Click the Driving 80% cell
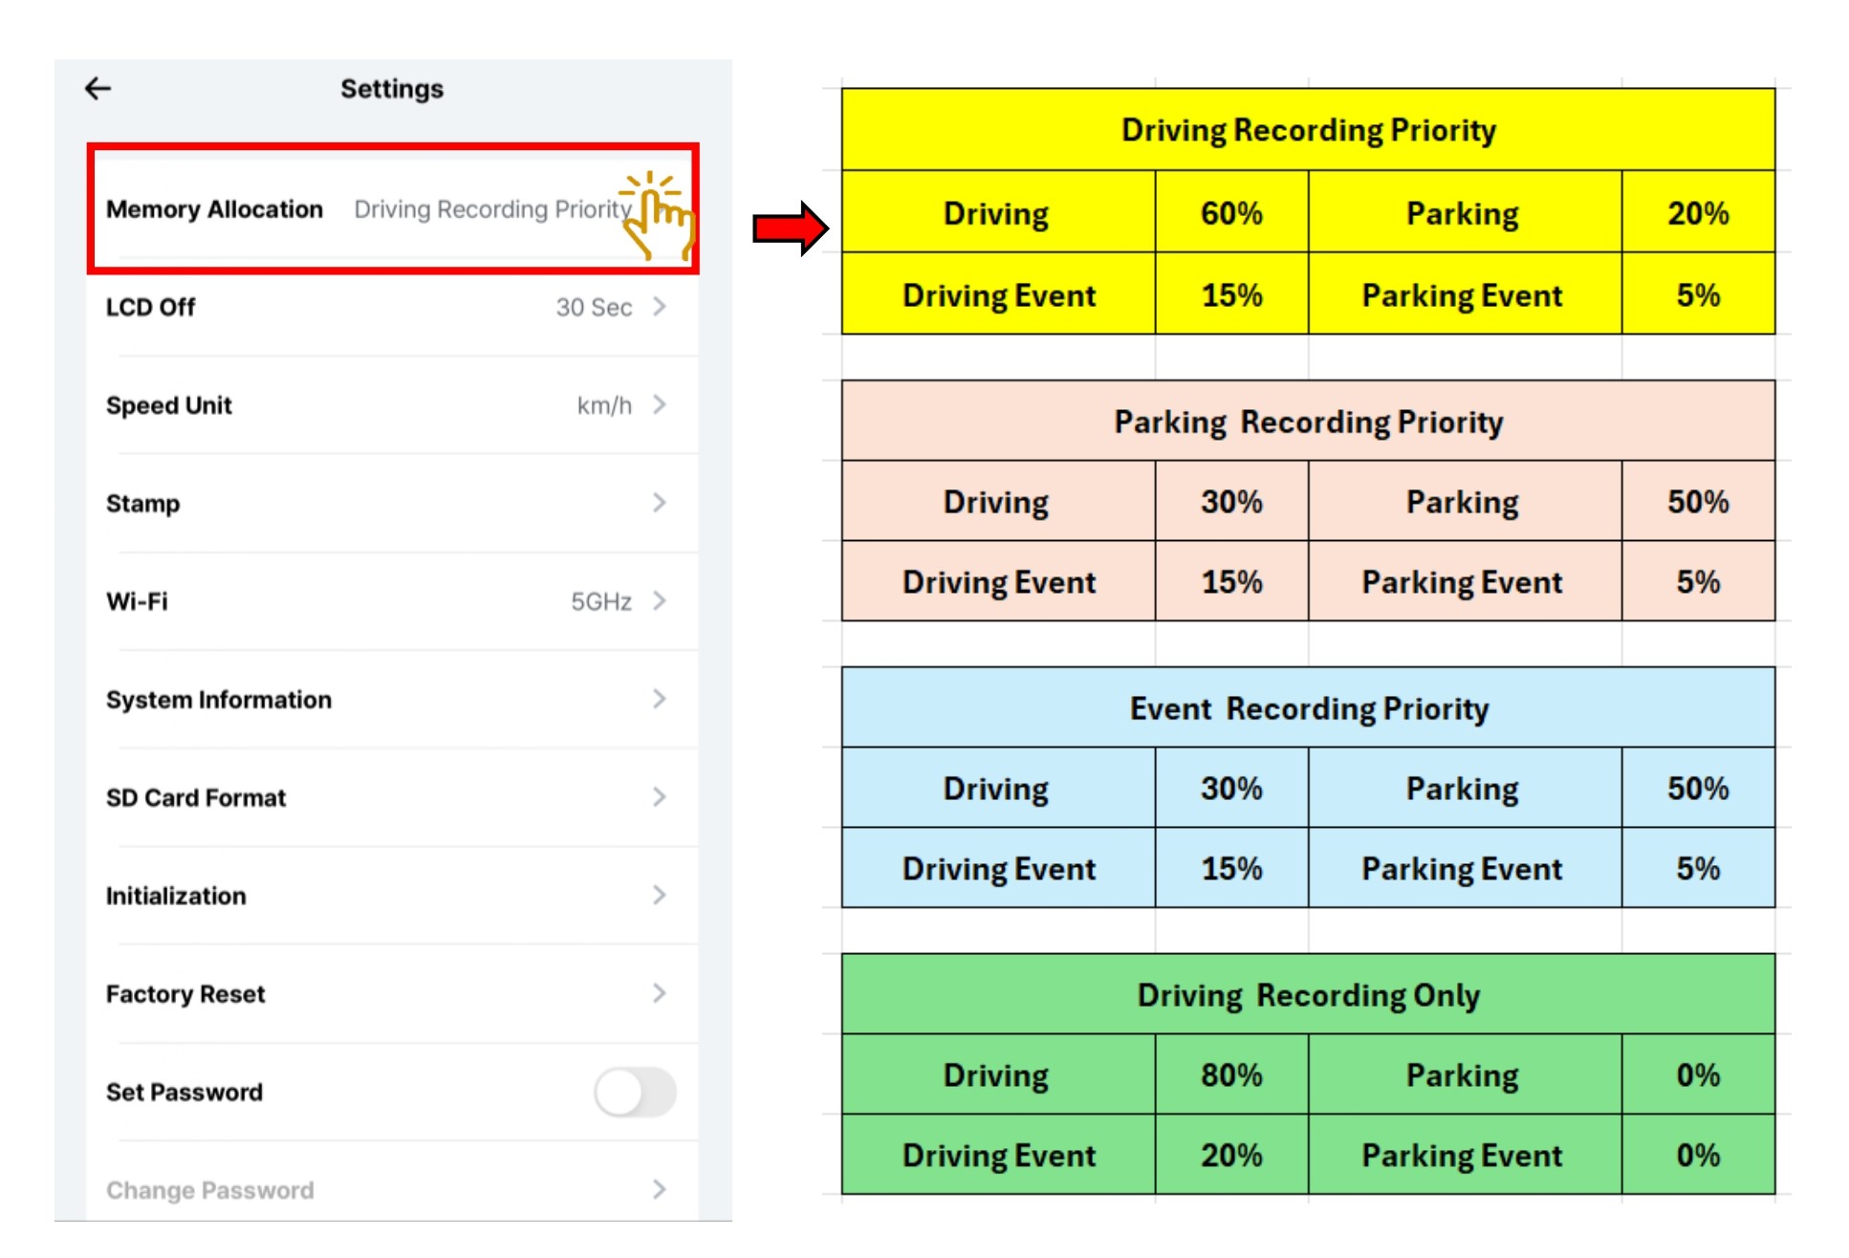Image resolution: width=1849 pixels, height=1258 pixels. 1231,1075
